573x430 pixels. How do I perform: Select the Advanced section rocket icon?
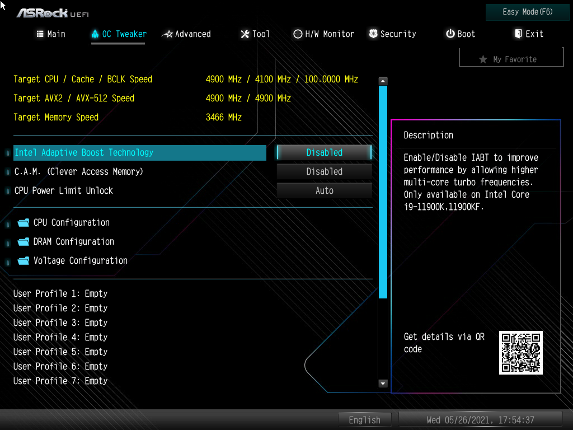[x=168, y=34]
